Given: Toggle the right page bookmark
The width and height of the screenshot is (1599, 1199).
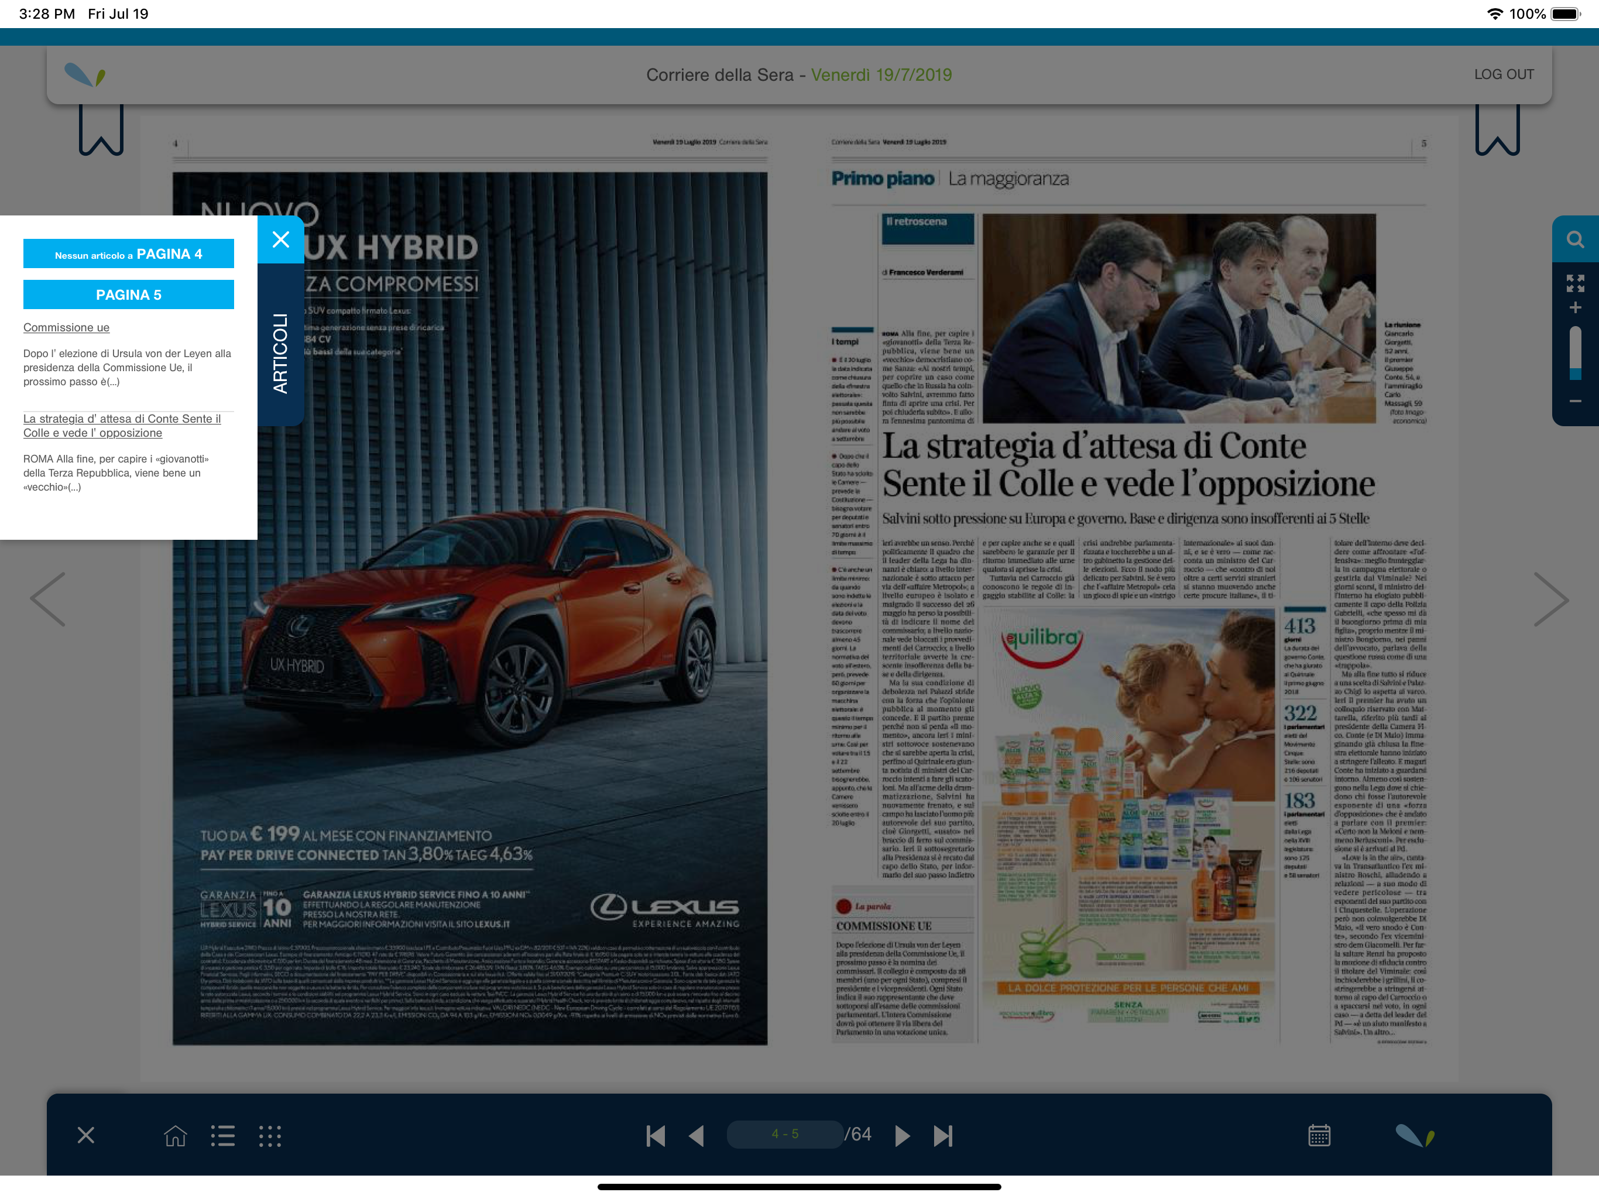Looking at the screenshot, I should point(1497,130).
